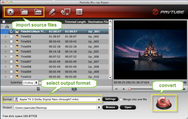
Task: Open the Output path dropdown
Action: click(x=99, y=108)
